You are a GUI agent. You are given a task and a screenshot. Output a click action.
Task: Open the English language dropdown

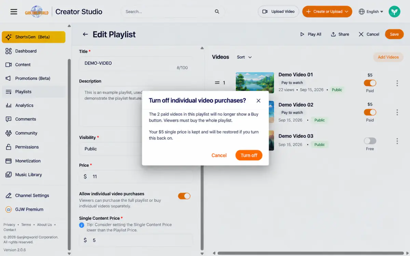[371, 12]
